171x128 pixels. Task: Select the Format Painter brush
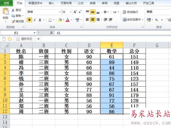point(13,21)
